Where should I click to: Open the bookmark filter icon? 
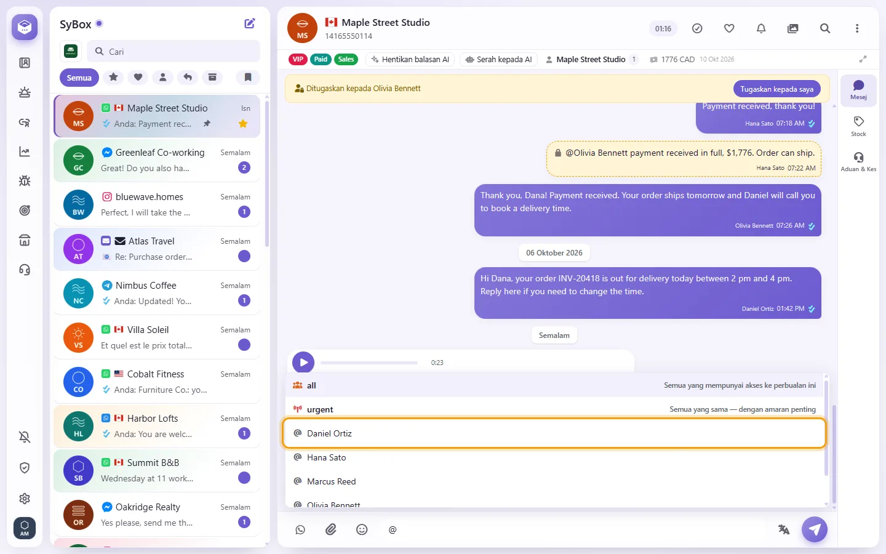tap(248, 77)
